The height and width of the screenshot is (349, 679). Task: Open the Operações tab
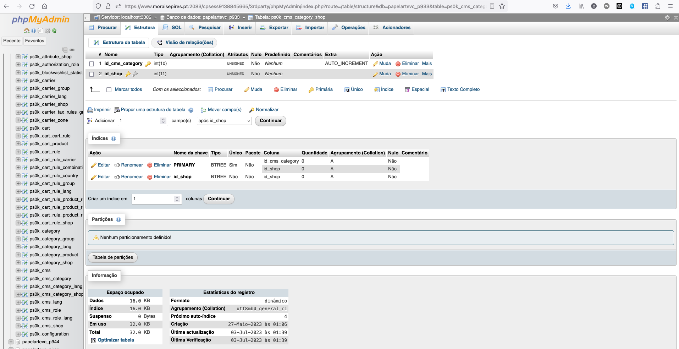click(x=349, y=28)
